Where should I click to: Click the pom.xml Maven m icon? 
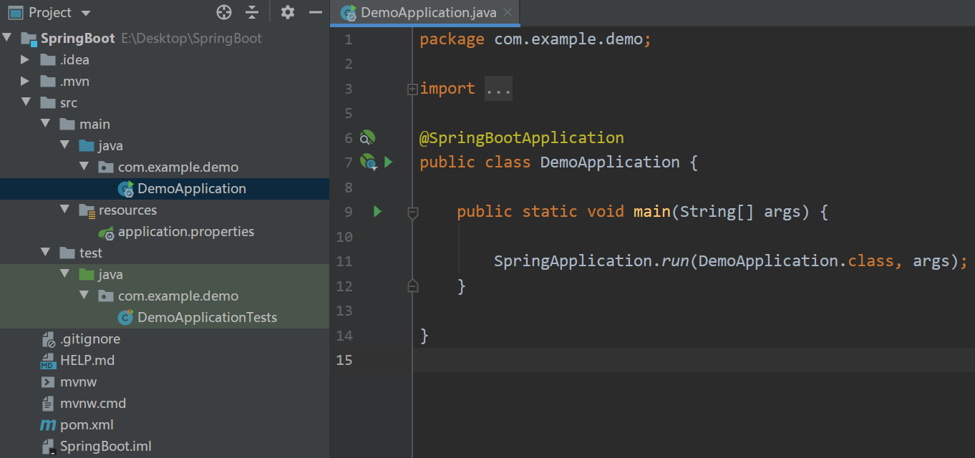pyautogui.click(x=48, y=424)
